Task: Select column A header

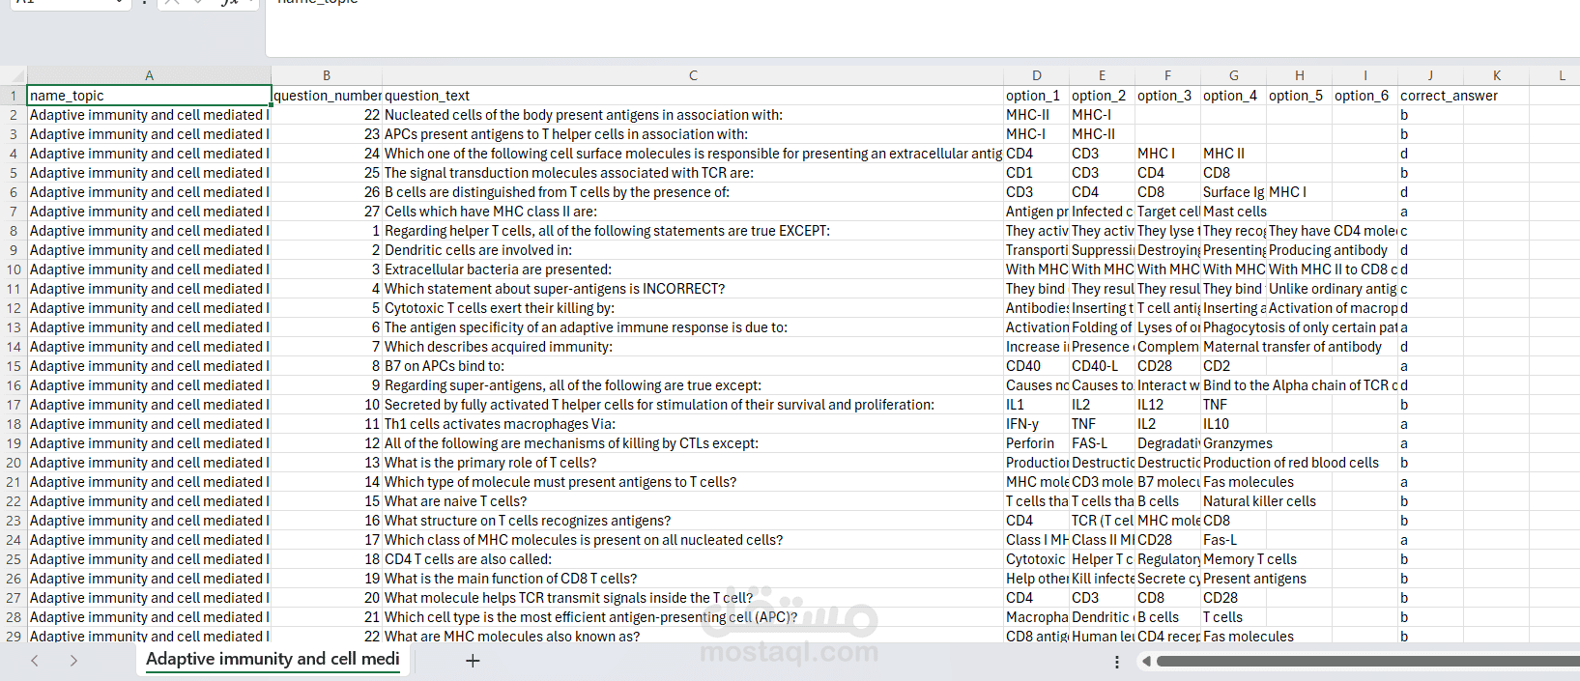Action: pyautogui.click(x=149, y=75)
